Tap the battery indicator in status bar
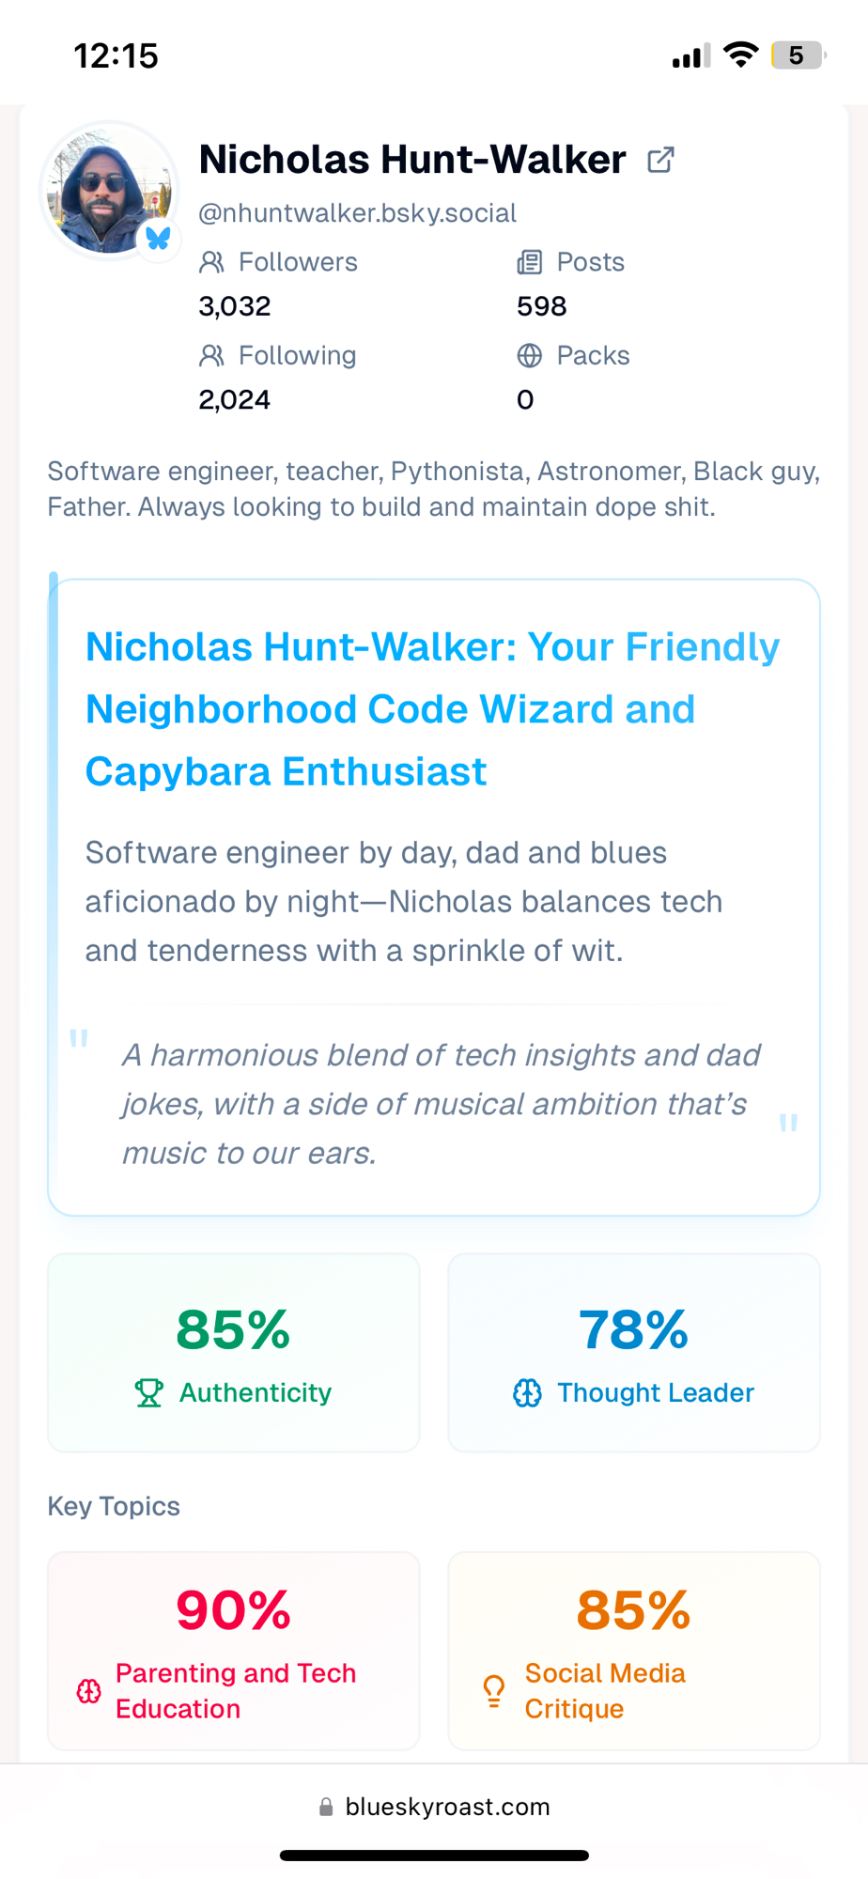This screenshot has width=868, height=1879. (798, 56)
